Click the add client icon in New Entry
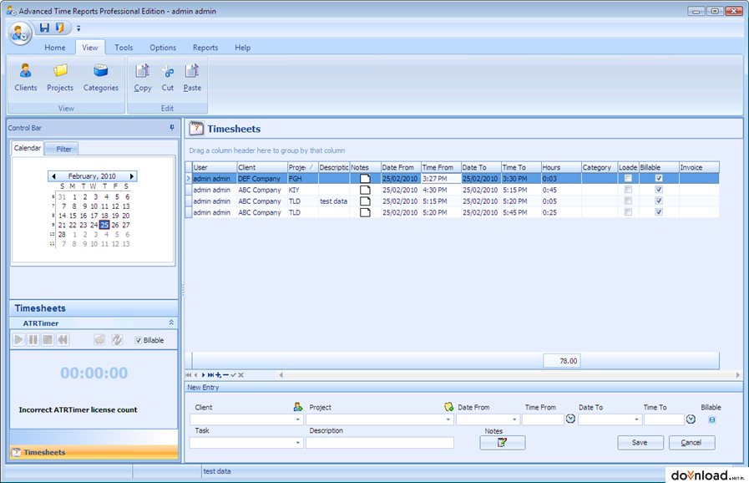This screenshot has height=483, width=749. click(x=298, y=407)
